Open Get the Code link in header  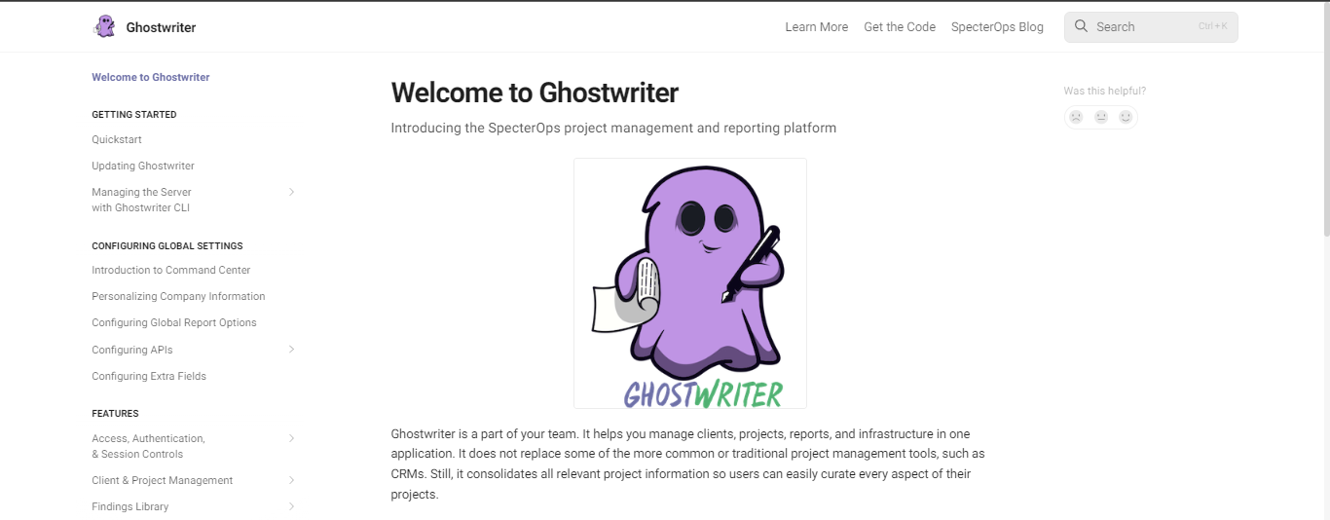click(900, 27)
